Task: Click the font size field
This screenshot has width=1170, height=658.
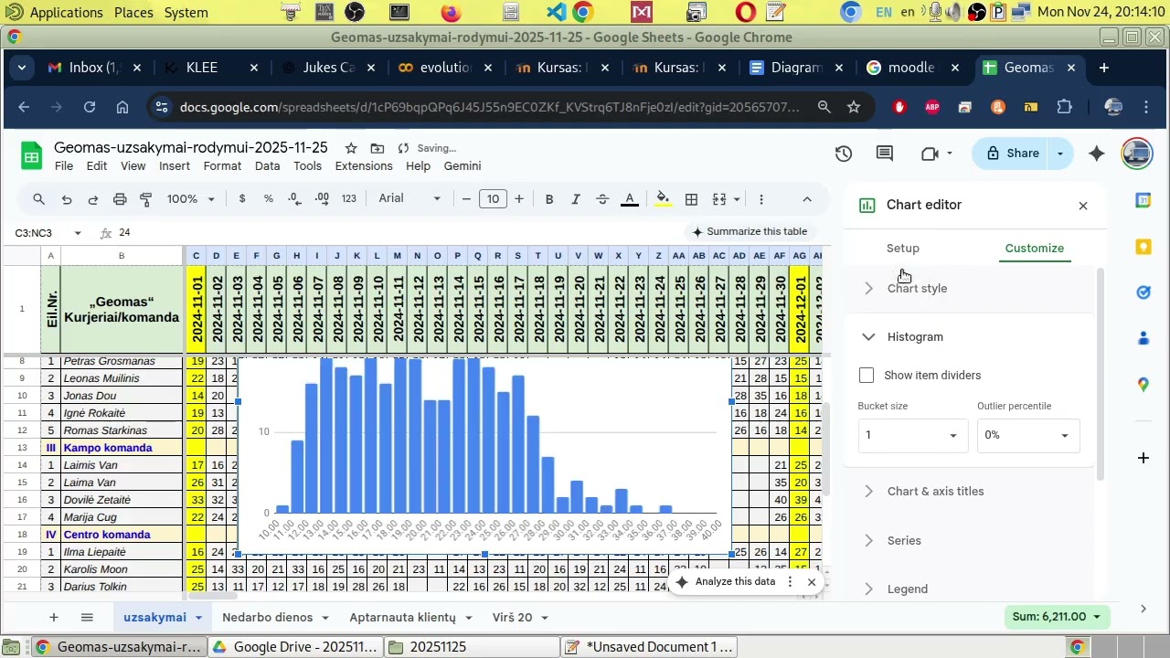Action: coord(494,199)
